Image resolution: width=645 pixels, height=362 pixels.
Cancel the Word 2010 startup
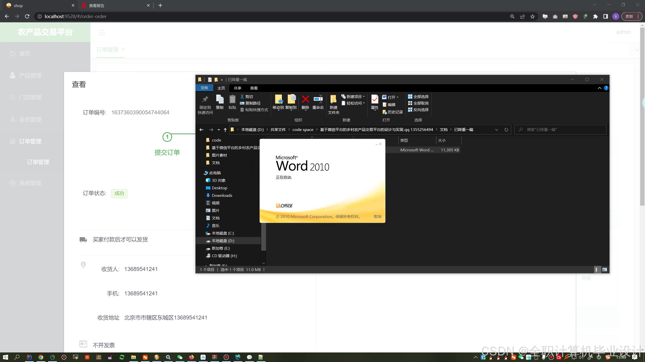point(377,216)
